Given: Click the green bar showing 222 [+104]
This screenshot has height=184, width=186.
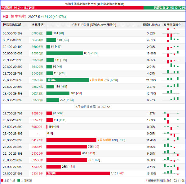Looking at the screenshot, I should 53,100.
